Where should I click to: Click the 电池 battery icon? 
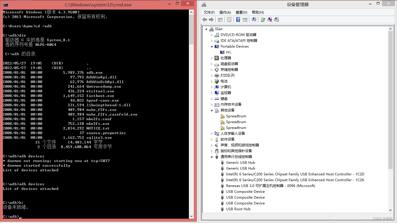pyautogui.click(x=217, y=81)
